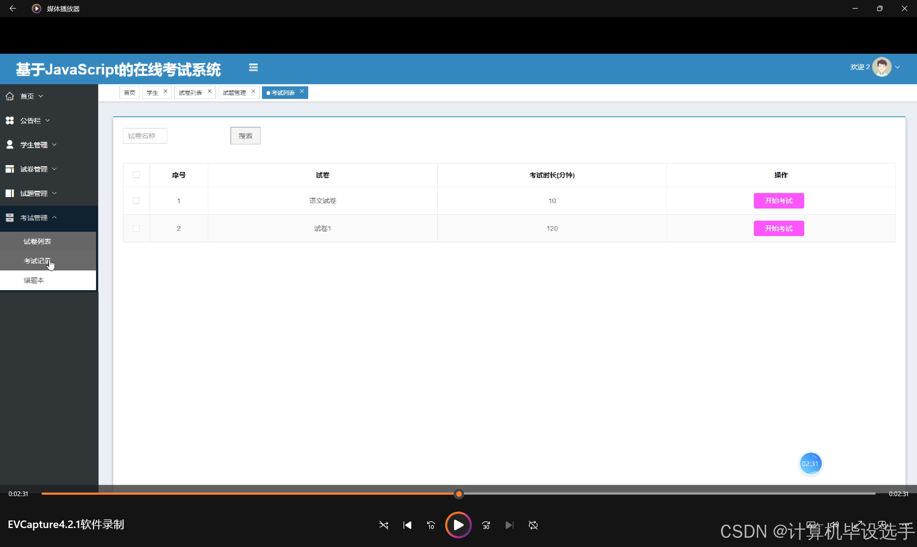Skip forward 30 seconds icon
This screenshot has width=917, height=547.
486,525
